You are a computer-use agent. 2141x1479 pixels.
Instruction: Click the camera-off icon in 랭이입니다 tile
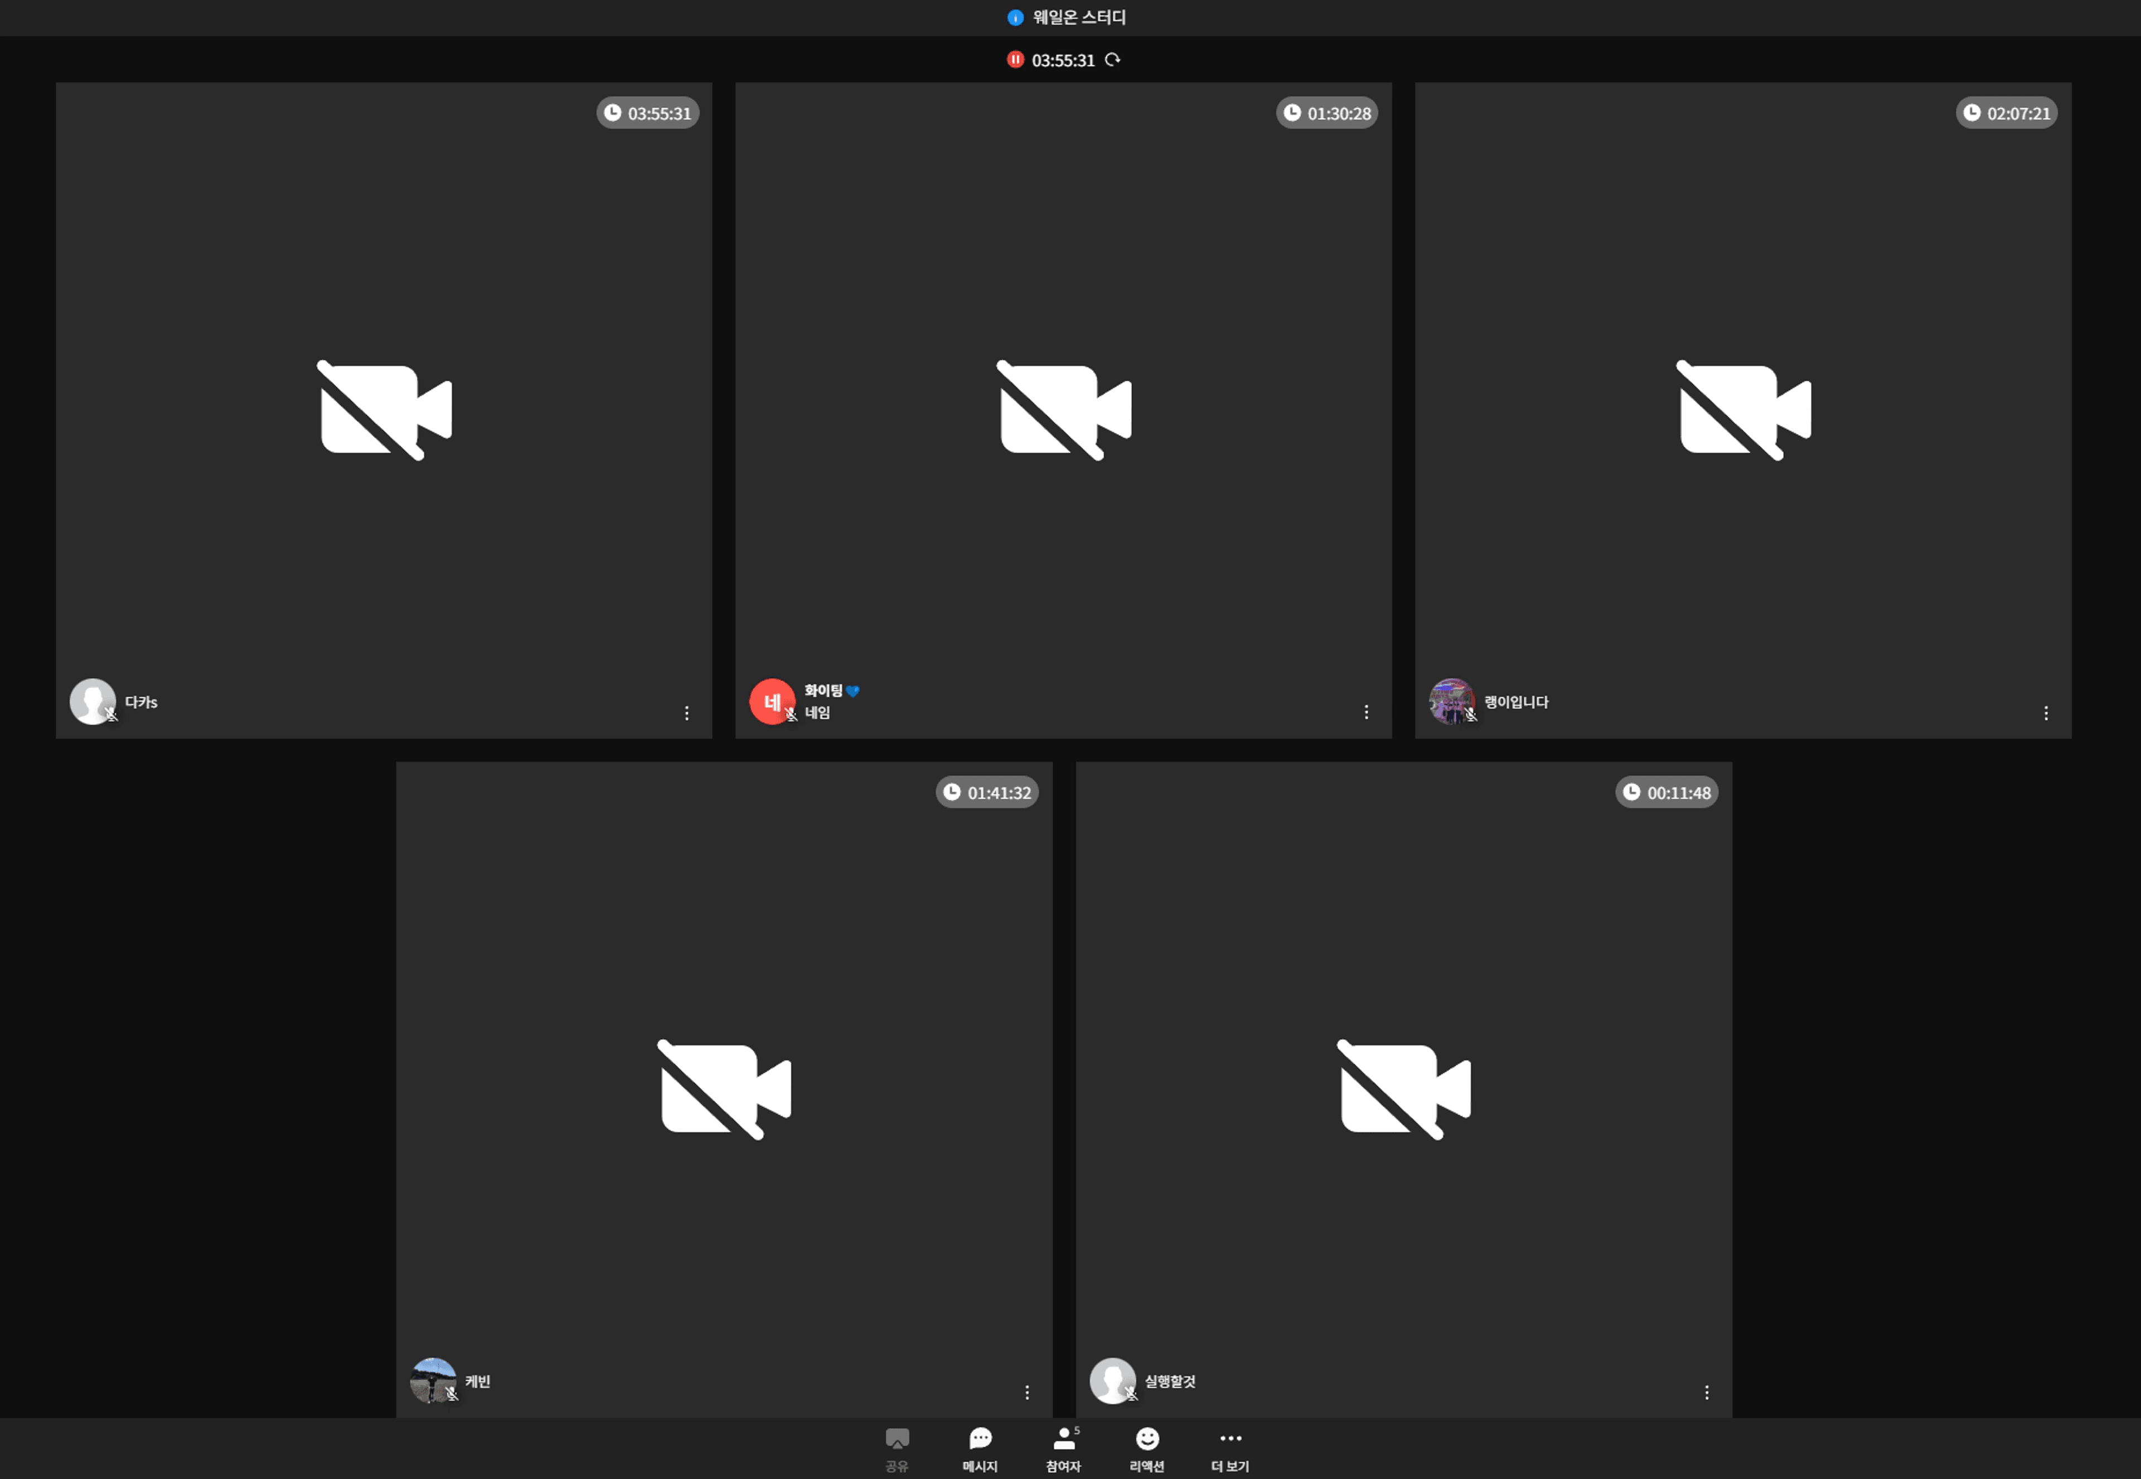[x=1743, y=410]
